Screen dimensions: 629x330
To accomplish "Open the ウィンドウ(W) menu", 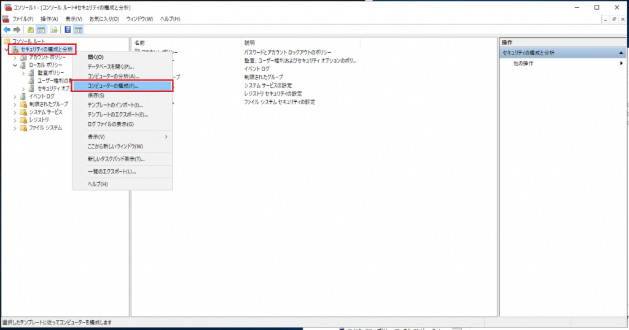I will pyautogui.click(x=139, y=19).
